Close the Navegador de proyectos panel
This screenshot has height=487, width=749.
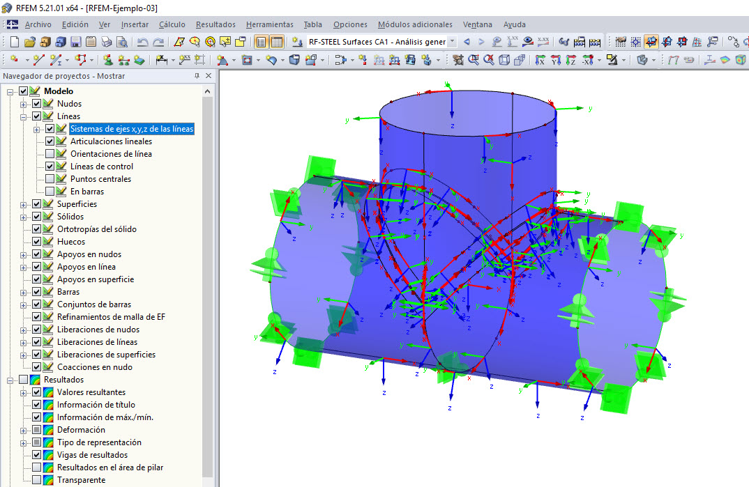(209, 76)
